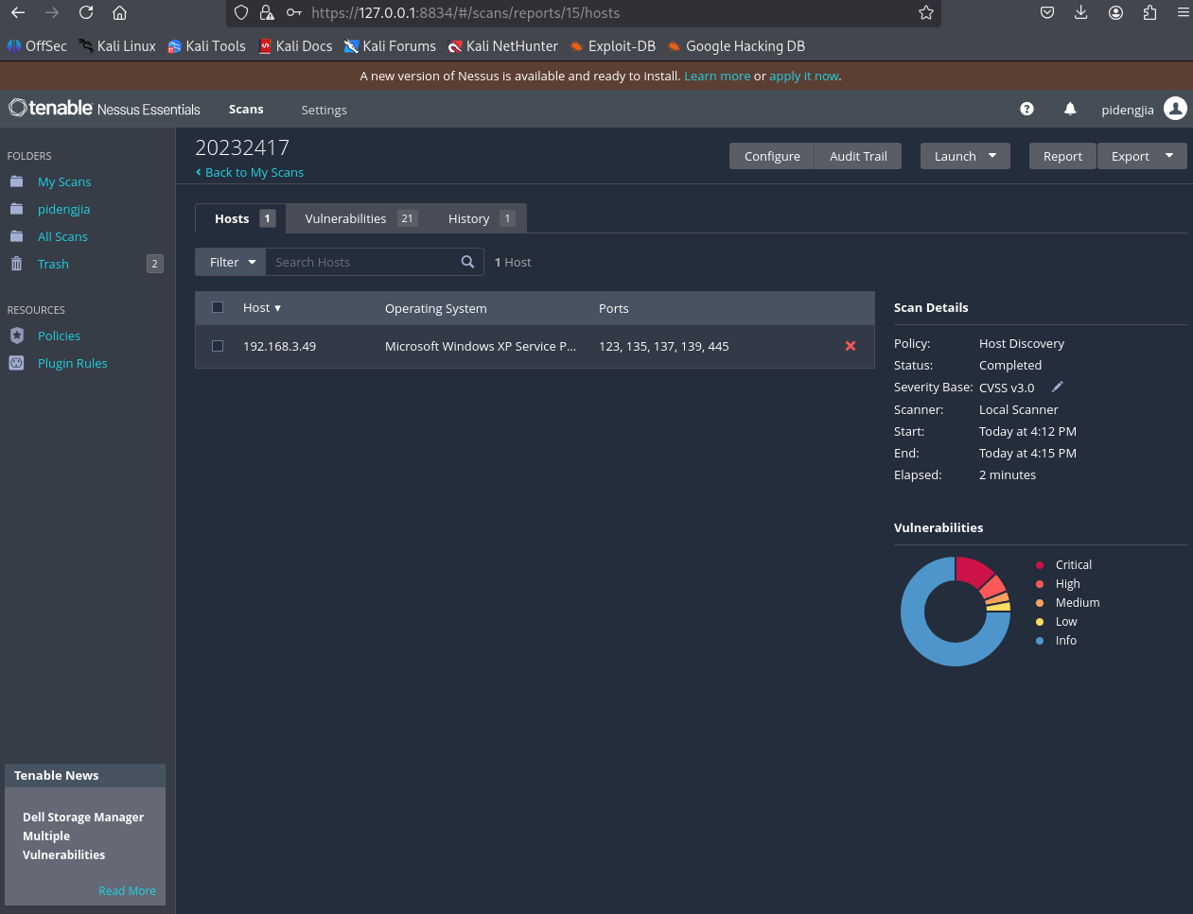Open the notifications bell icon
1193x914 pixels.
1070,109
